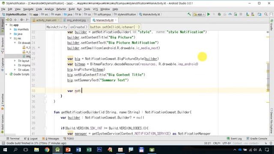The image size is (274, 154).
Task: Open the Android Profiler icon in toolbar
Action: [x=230, y=14]
